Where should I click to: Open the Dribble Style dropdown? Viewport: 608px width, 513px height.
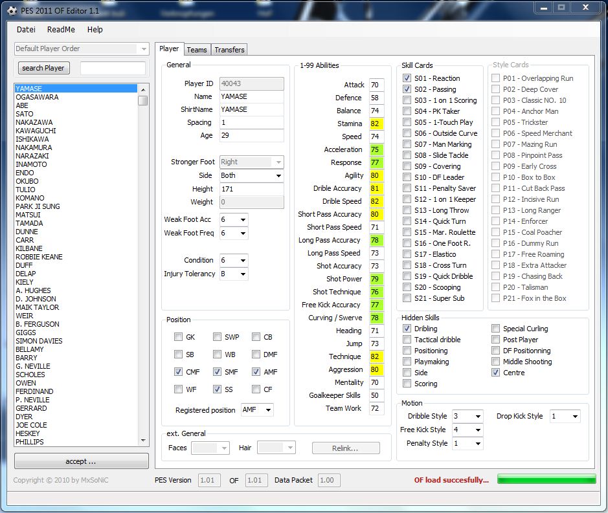tap(467, 416)
